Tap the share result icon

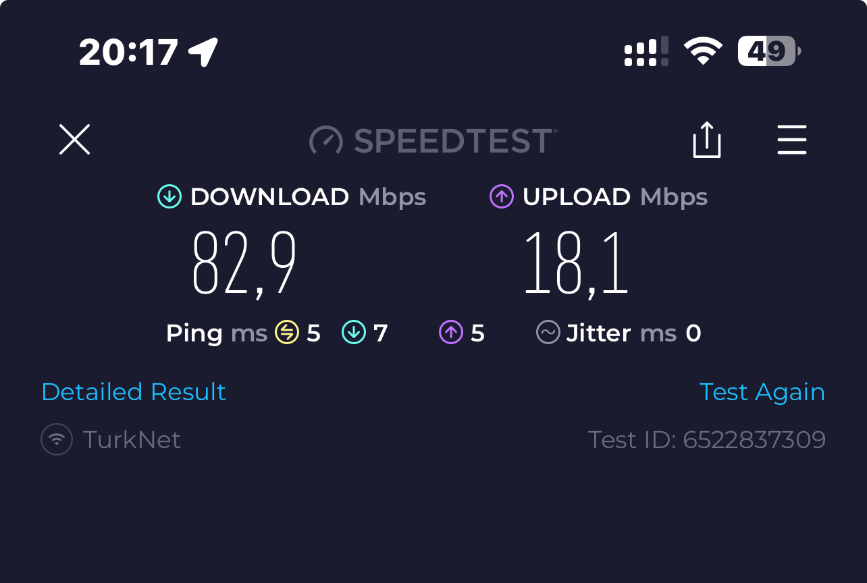pos(707,140)
